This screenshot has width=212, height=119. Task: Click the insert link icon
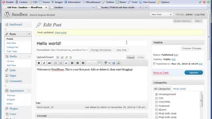coord(89,63)
